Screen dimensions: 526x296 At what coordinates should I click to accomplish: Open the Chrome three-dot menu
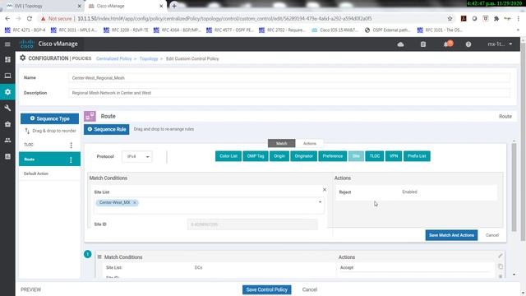tap(519, 18)
